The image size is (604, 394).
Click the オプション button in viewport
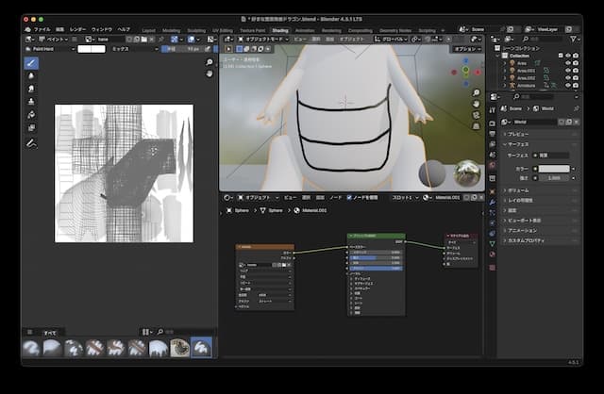click(x=466, y=48)
